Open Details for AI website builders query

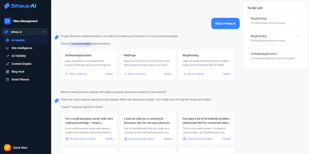227,139
